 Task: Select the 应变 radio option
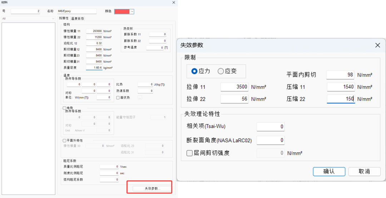227,71
